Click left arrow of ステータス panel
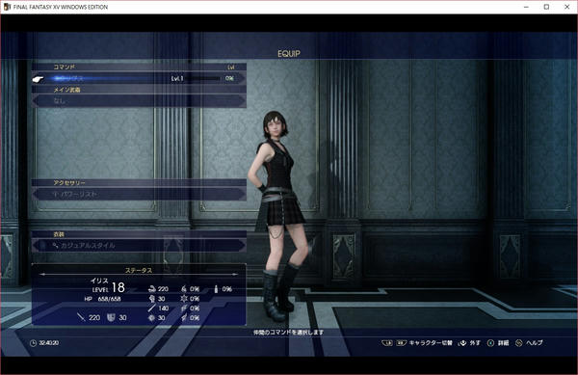 click(x=41, y=275)
